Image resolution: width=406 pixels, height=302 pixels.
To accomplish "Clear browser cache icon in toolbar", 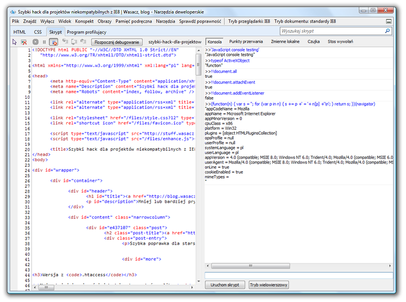I will coord(24,42).
